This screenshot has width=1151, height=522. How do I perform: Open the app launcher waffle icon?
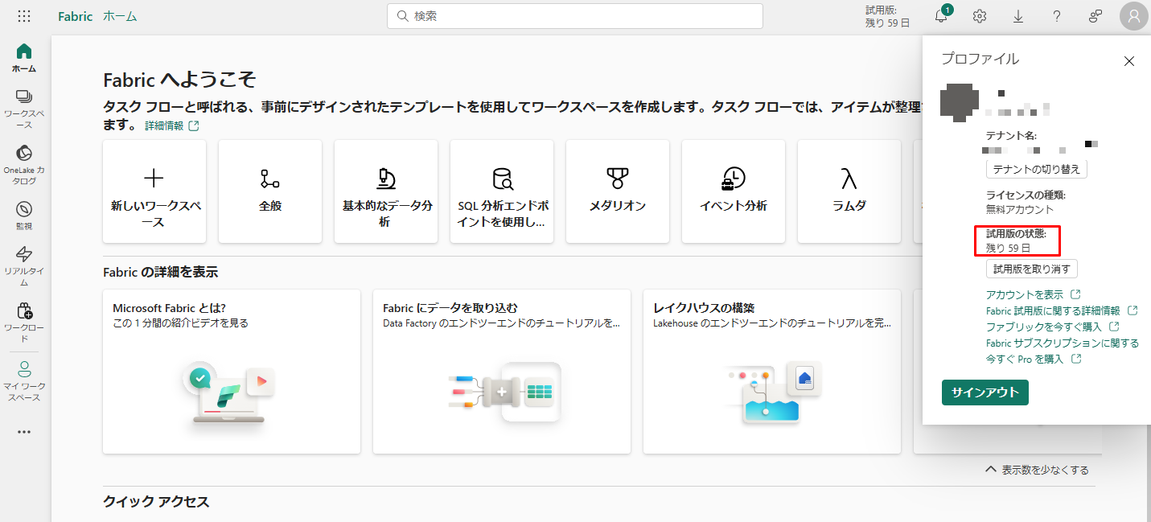(x=24, y=16)
